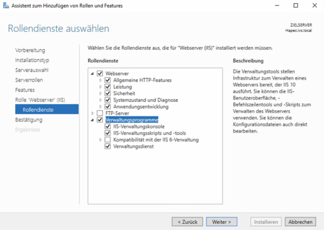Uncheck IIS-Verwaltungskonsole checkbox
Viewport: 324px width, 230px height.
click(107, 126)
